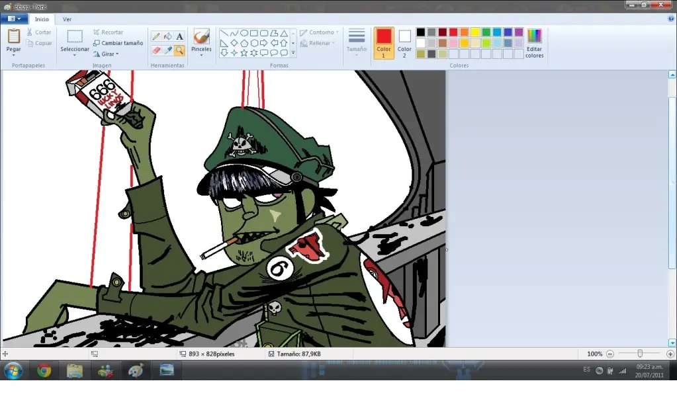Choose the triangle shape
The width and height of the screenshot is (677, 410).
pos(284,33)
